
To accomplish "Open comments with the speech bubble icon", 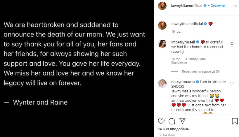I will coord(172,121).
